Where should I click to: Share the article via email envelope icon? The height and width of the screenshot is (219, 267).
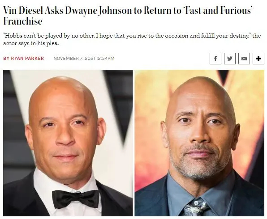[244, 59]
